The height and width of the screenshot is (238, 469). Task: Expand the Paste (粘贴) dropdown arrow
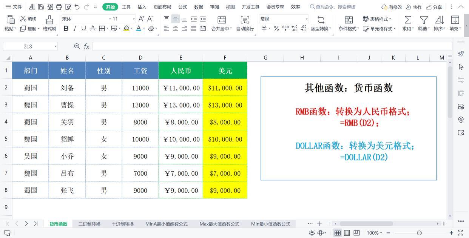[15, 29]
